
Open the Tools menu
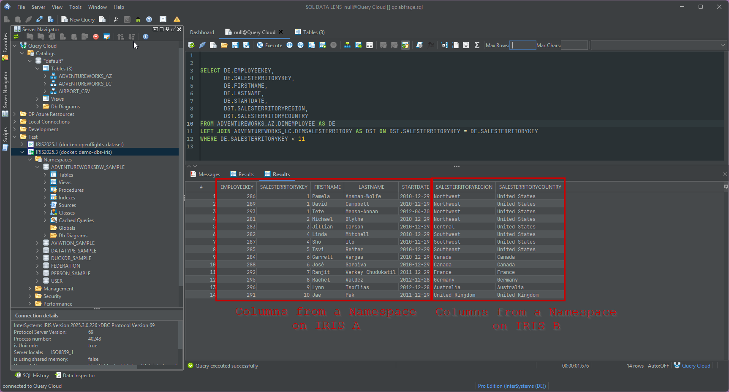(x=75, y=7)
